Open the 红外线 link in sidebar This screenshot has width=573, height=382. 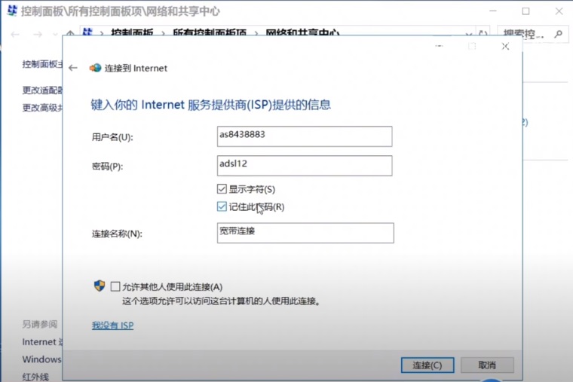click(35, 377)
